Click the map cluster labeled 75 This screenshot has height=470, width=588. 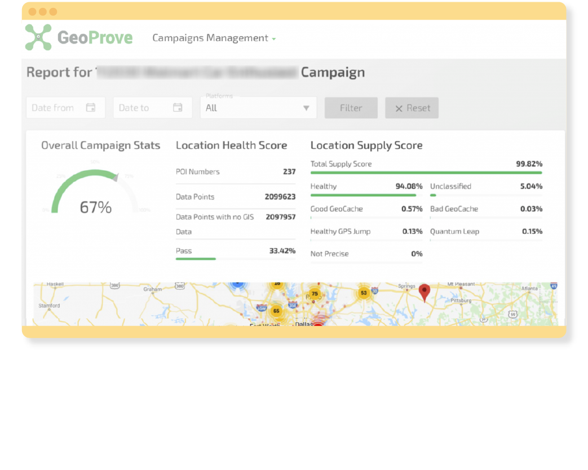pyautogui.click(x=315, y=294)
